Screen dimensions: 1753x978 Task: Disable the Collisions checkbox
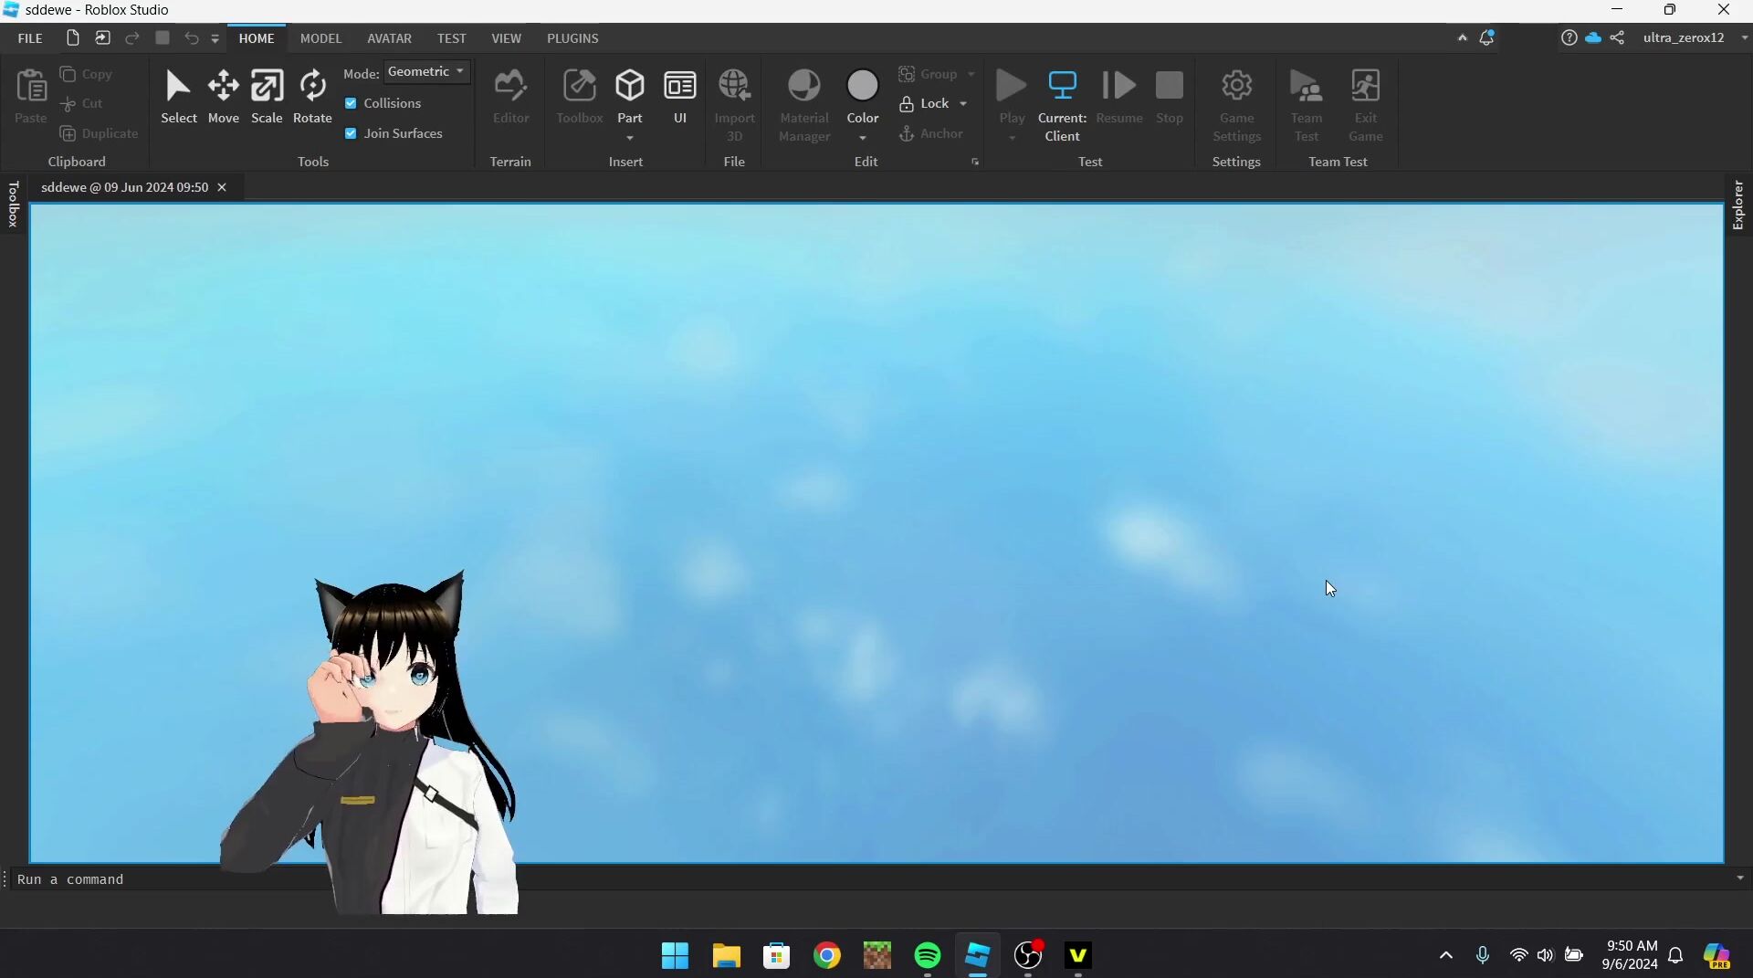coord(351,103)
